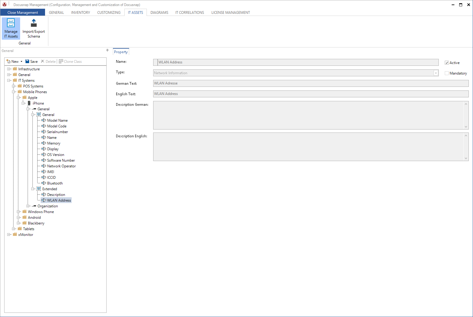Click in the English Text field
Viewport: 473px width, 317px height.
click(x=311, y=94)
